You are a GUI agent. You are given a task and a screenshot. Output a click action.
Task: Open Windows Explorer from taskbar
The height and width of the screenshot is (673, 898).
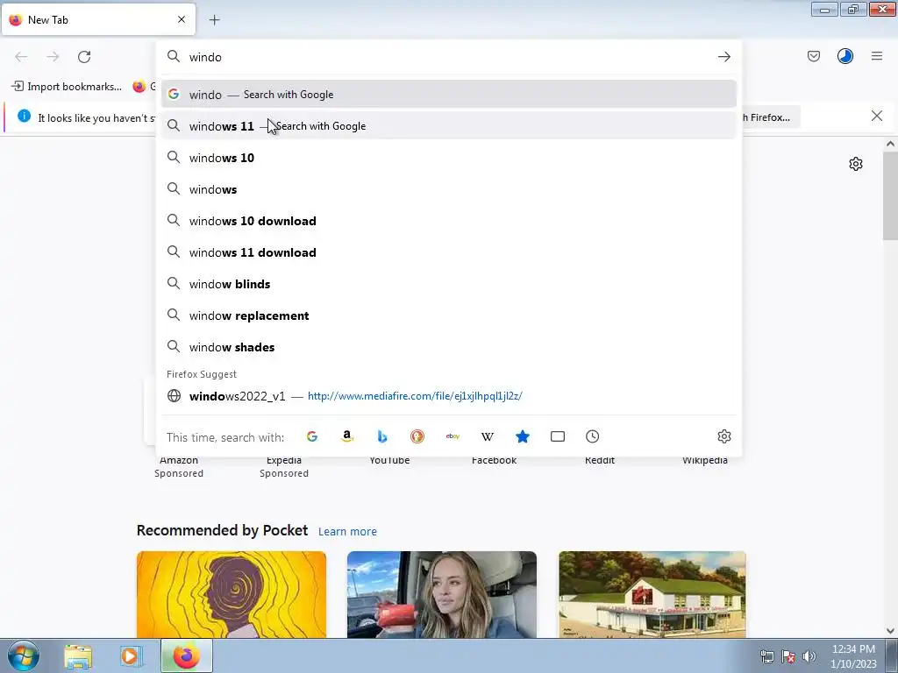78,655
